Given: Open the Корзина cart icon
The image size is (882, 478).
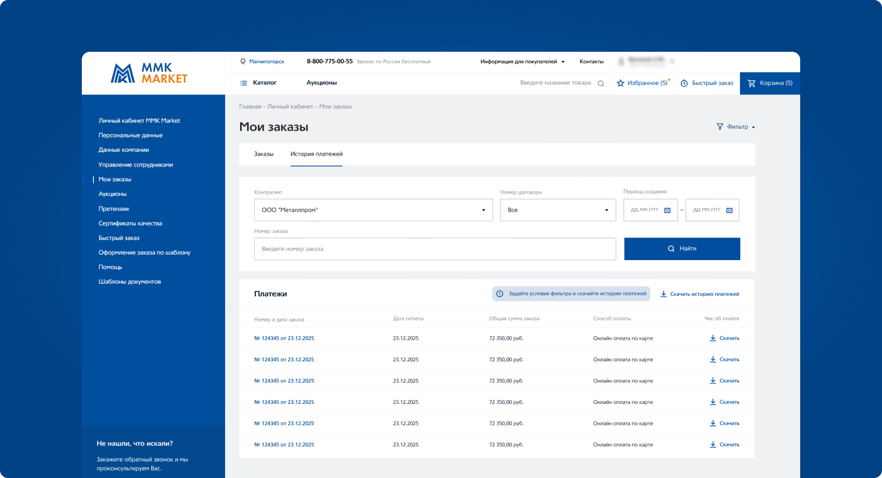Looking at the screenshot, I should (751, 83).
